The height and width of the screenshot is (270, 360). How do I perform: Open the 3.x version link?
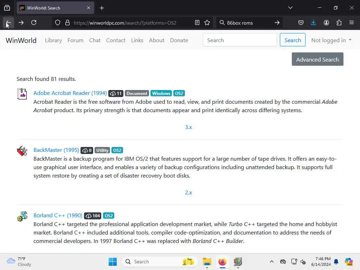(188, 127)
